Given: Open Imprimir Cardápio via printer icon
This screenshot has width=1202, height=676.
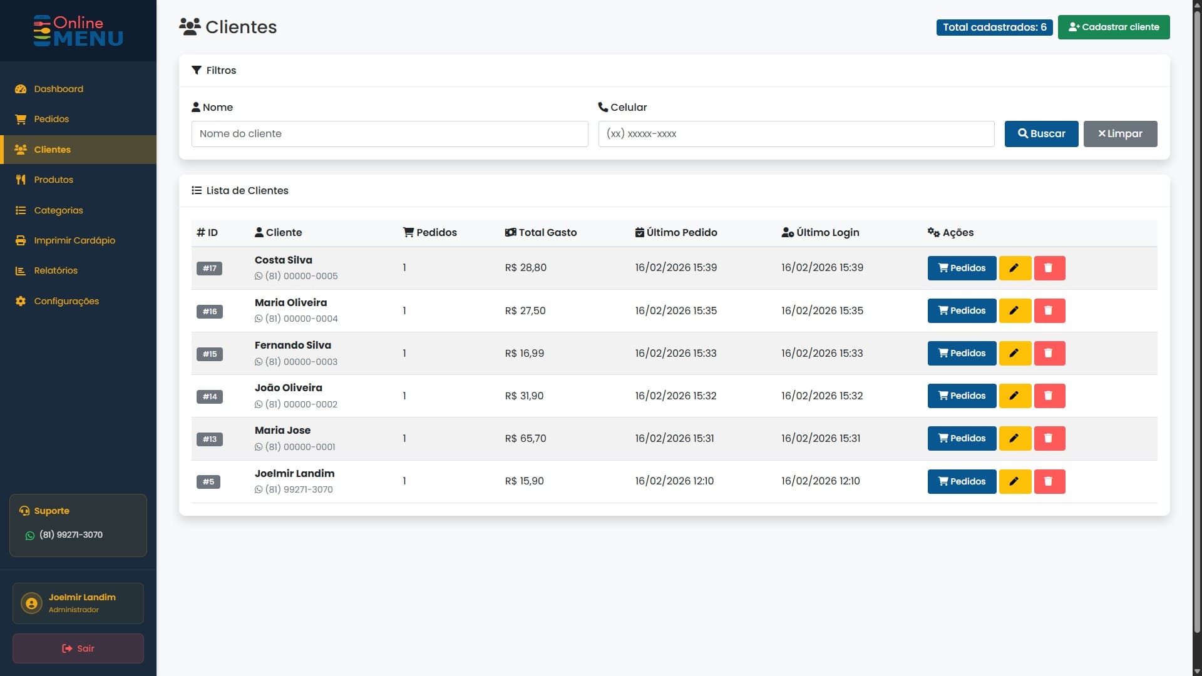Looking at the screenshot, I should click(x=21, y=240).
